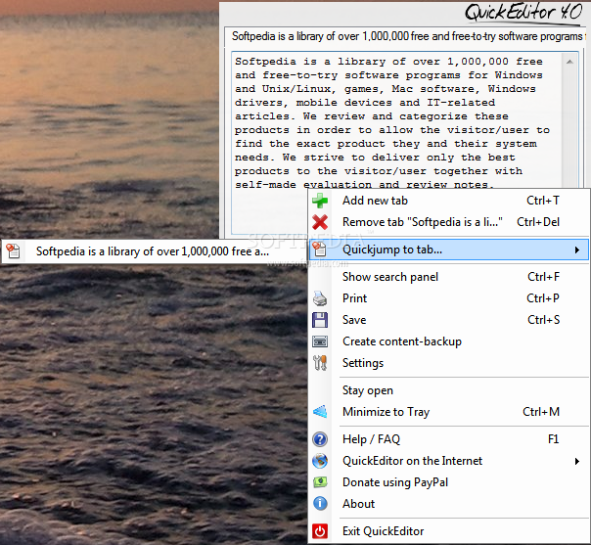Select Create content-backup
This screenshot has height=545, width=591.
pos(448,341)
